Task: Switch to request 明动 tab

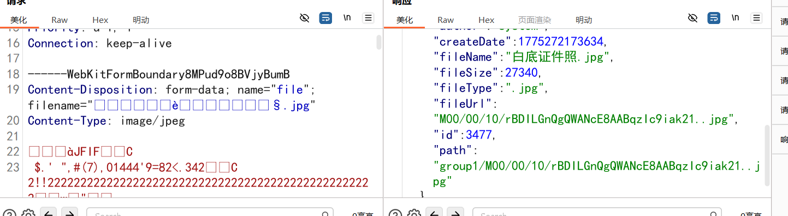Action: [141, 20]
